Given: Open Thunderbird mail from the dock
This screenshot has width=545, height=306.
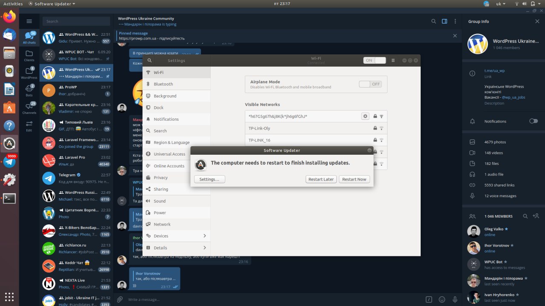Looking at the screenshot, I should 9,35.
